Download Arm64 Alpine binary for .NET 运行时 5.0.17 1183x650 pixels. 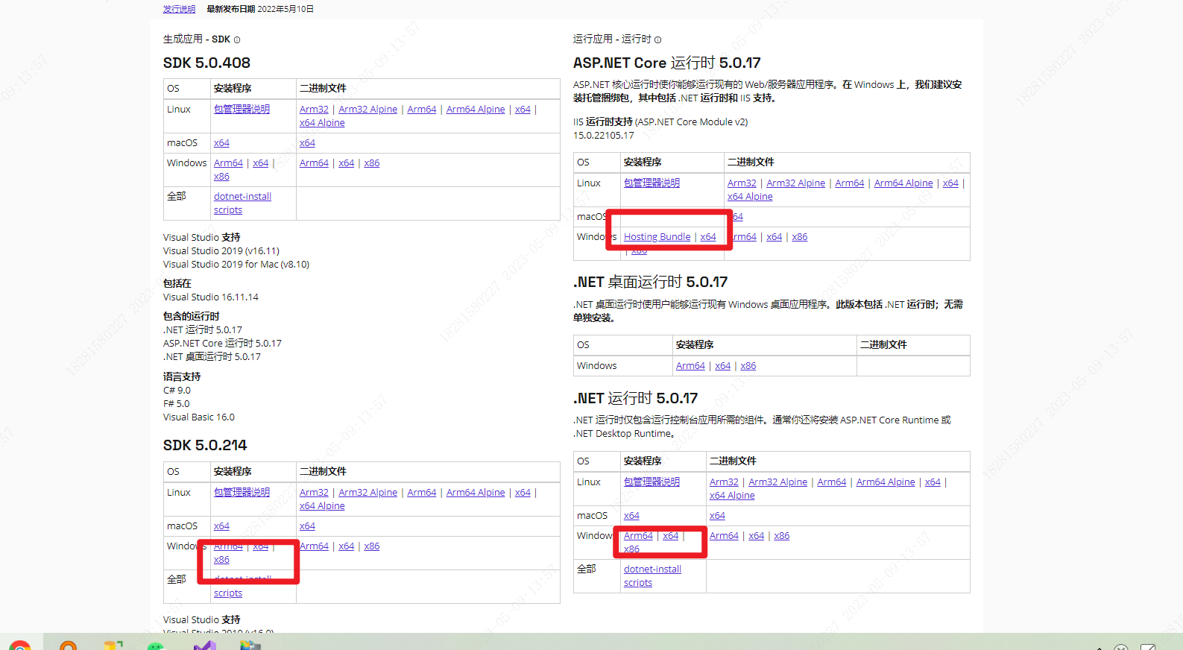(886, 482)
